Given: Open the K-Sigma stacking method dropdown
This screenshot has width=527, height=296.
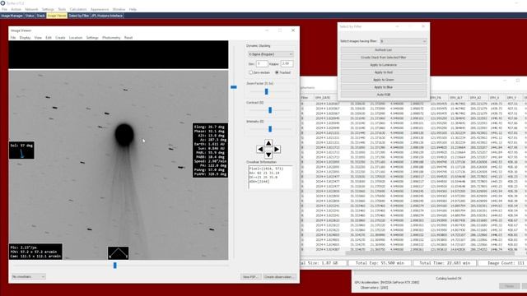Looking at the screenshot, I should 270,54.
